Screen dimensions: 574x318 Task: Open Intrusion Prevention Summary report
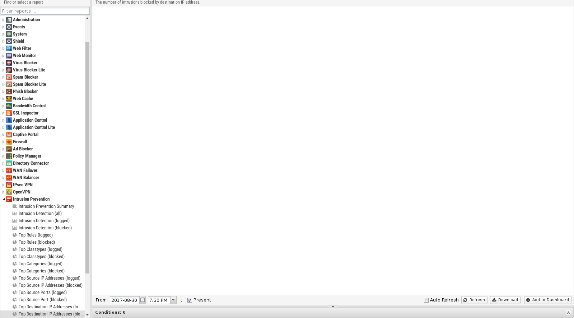click(46, 206)
